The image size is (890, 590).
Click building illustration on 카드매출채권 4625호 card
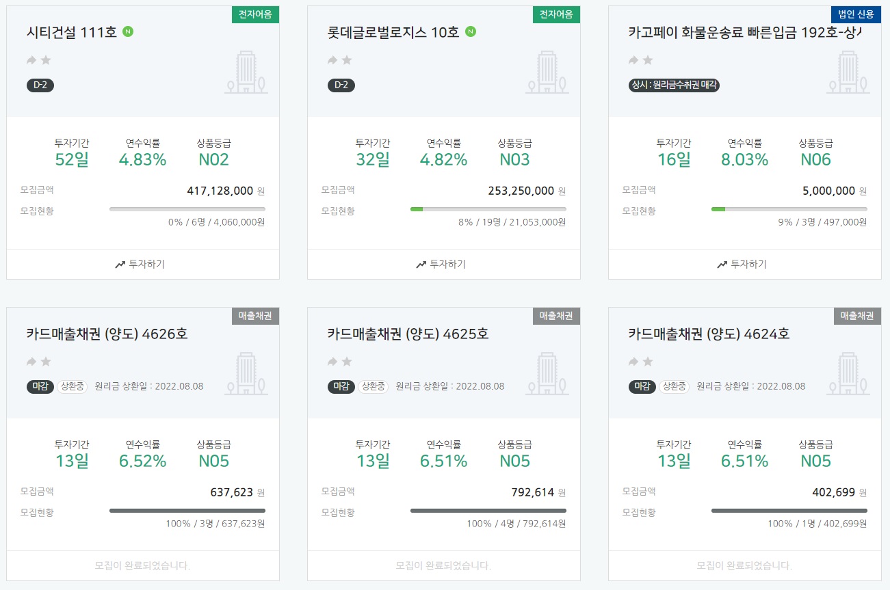(547, 373)
